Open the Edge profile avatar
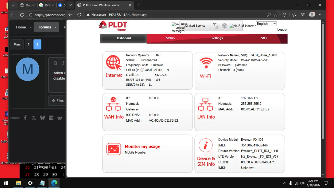This screenshot has width=334, height=188. [x=312, y=15]
